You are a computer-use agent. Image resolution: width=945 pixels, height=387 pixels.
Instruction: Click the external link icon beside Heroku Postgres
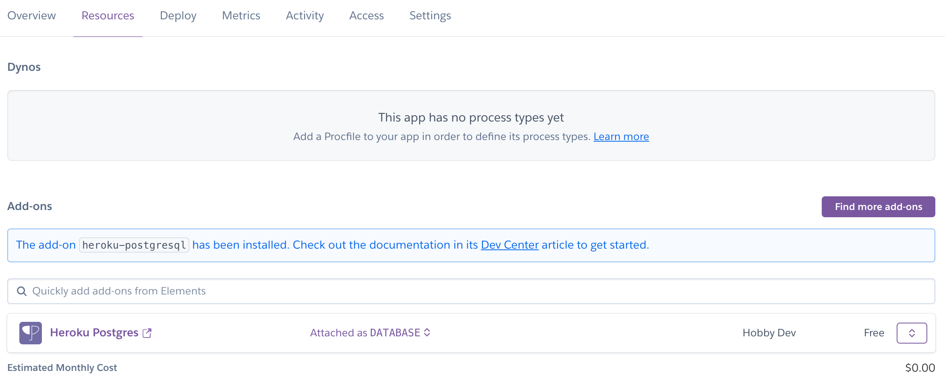click(147, 333)
